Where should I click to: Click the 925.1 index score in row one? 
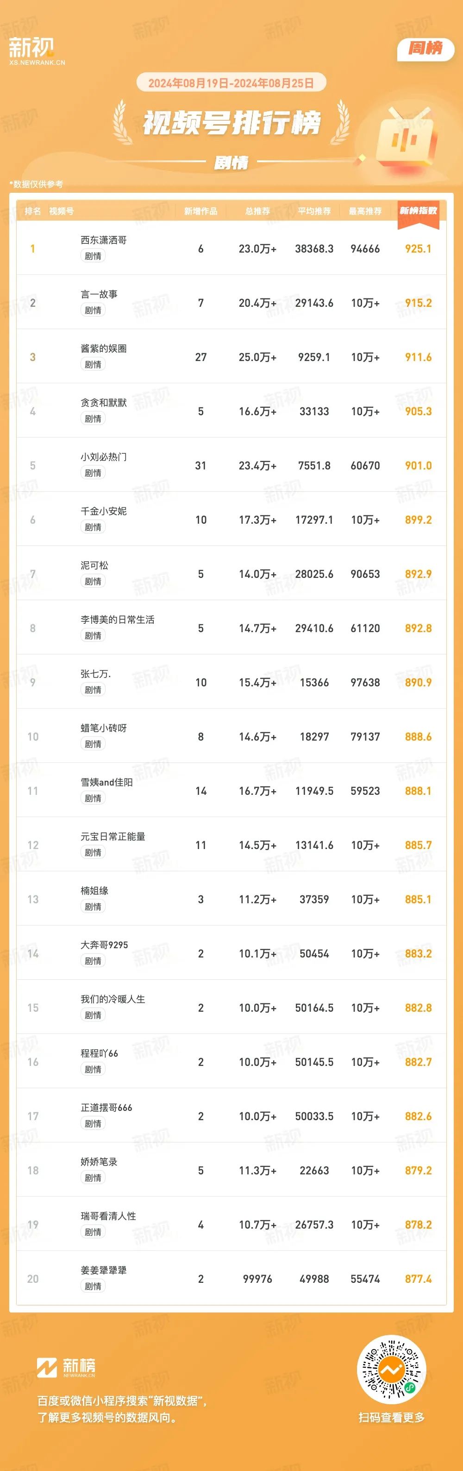click(x=418, y=249)
